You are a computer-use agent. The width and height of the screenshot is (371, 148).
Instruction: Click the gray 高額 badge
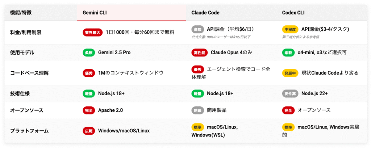[x=197, y=29]
